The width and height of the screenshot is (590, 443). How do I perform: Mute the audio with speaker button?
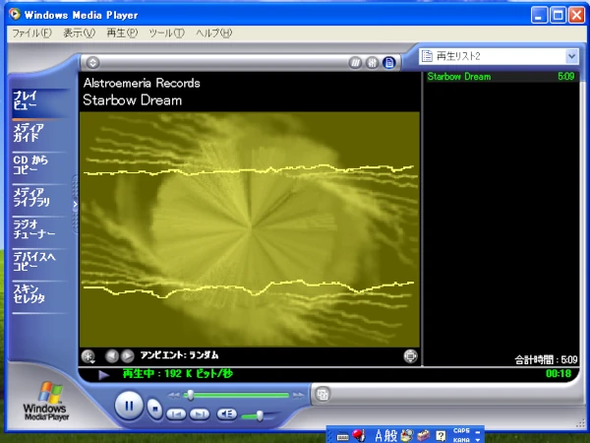[x=227, y=414]
